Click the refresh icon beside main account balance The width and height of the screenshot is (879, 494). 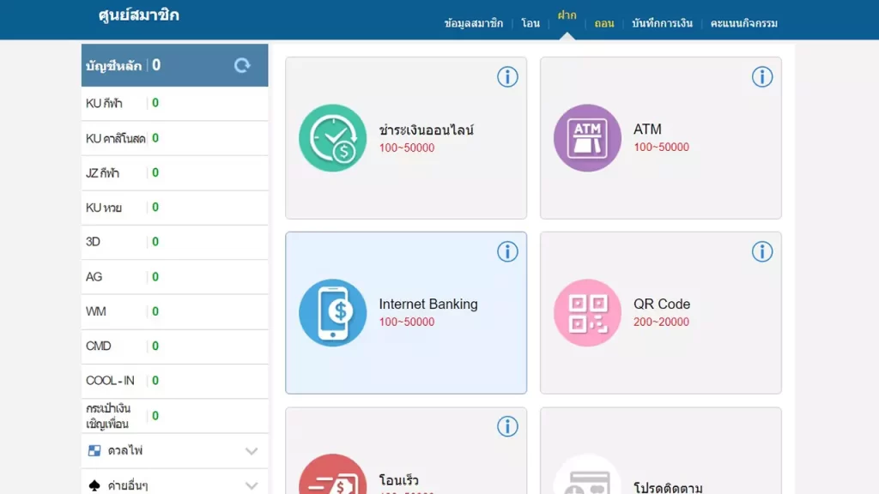[x=242, y=65]
